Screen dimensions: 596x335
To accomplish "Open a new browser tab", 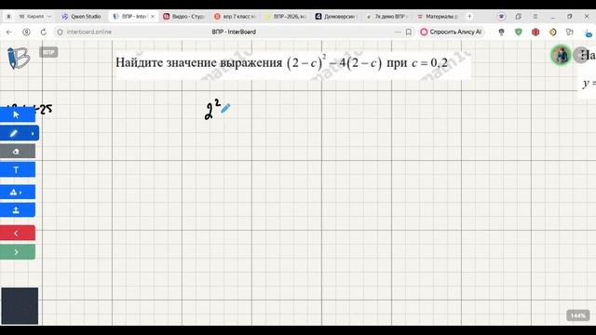I will pos(469,17).
